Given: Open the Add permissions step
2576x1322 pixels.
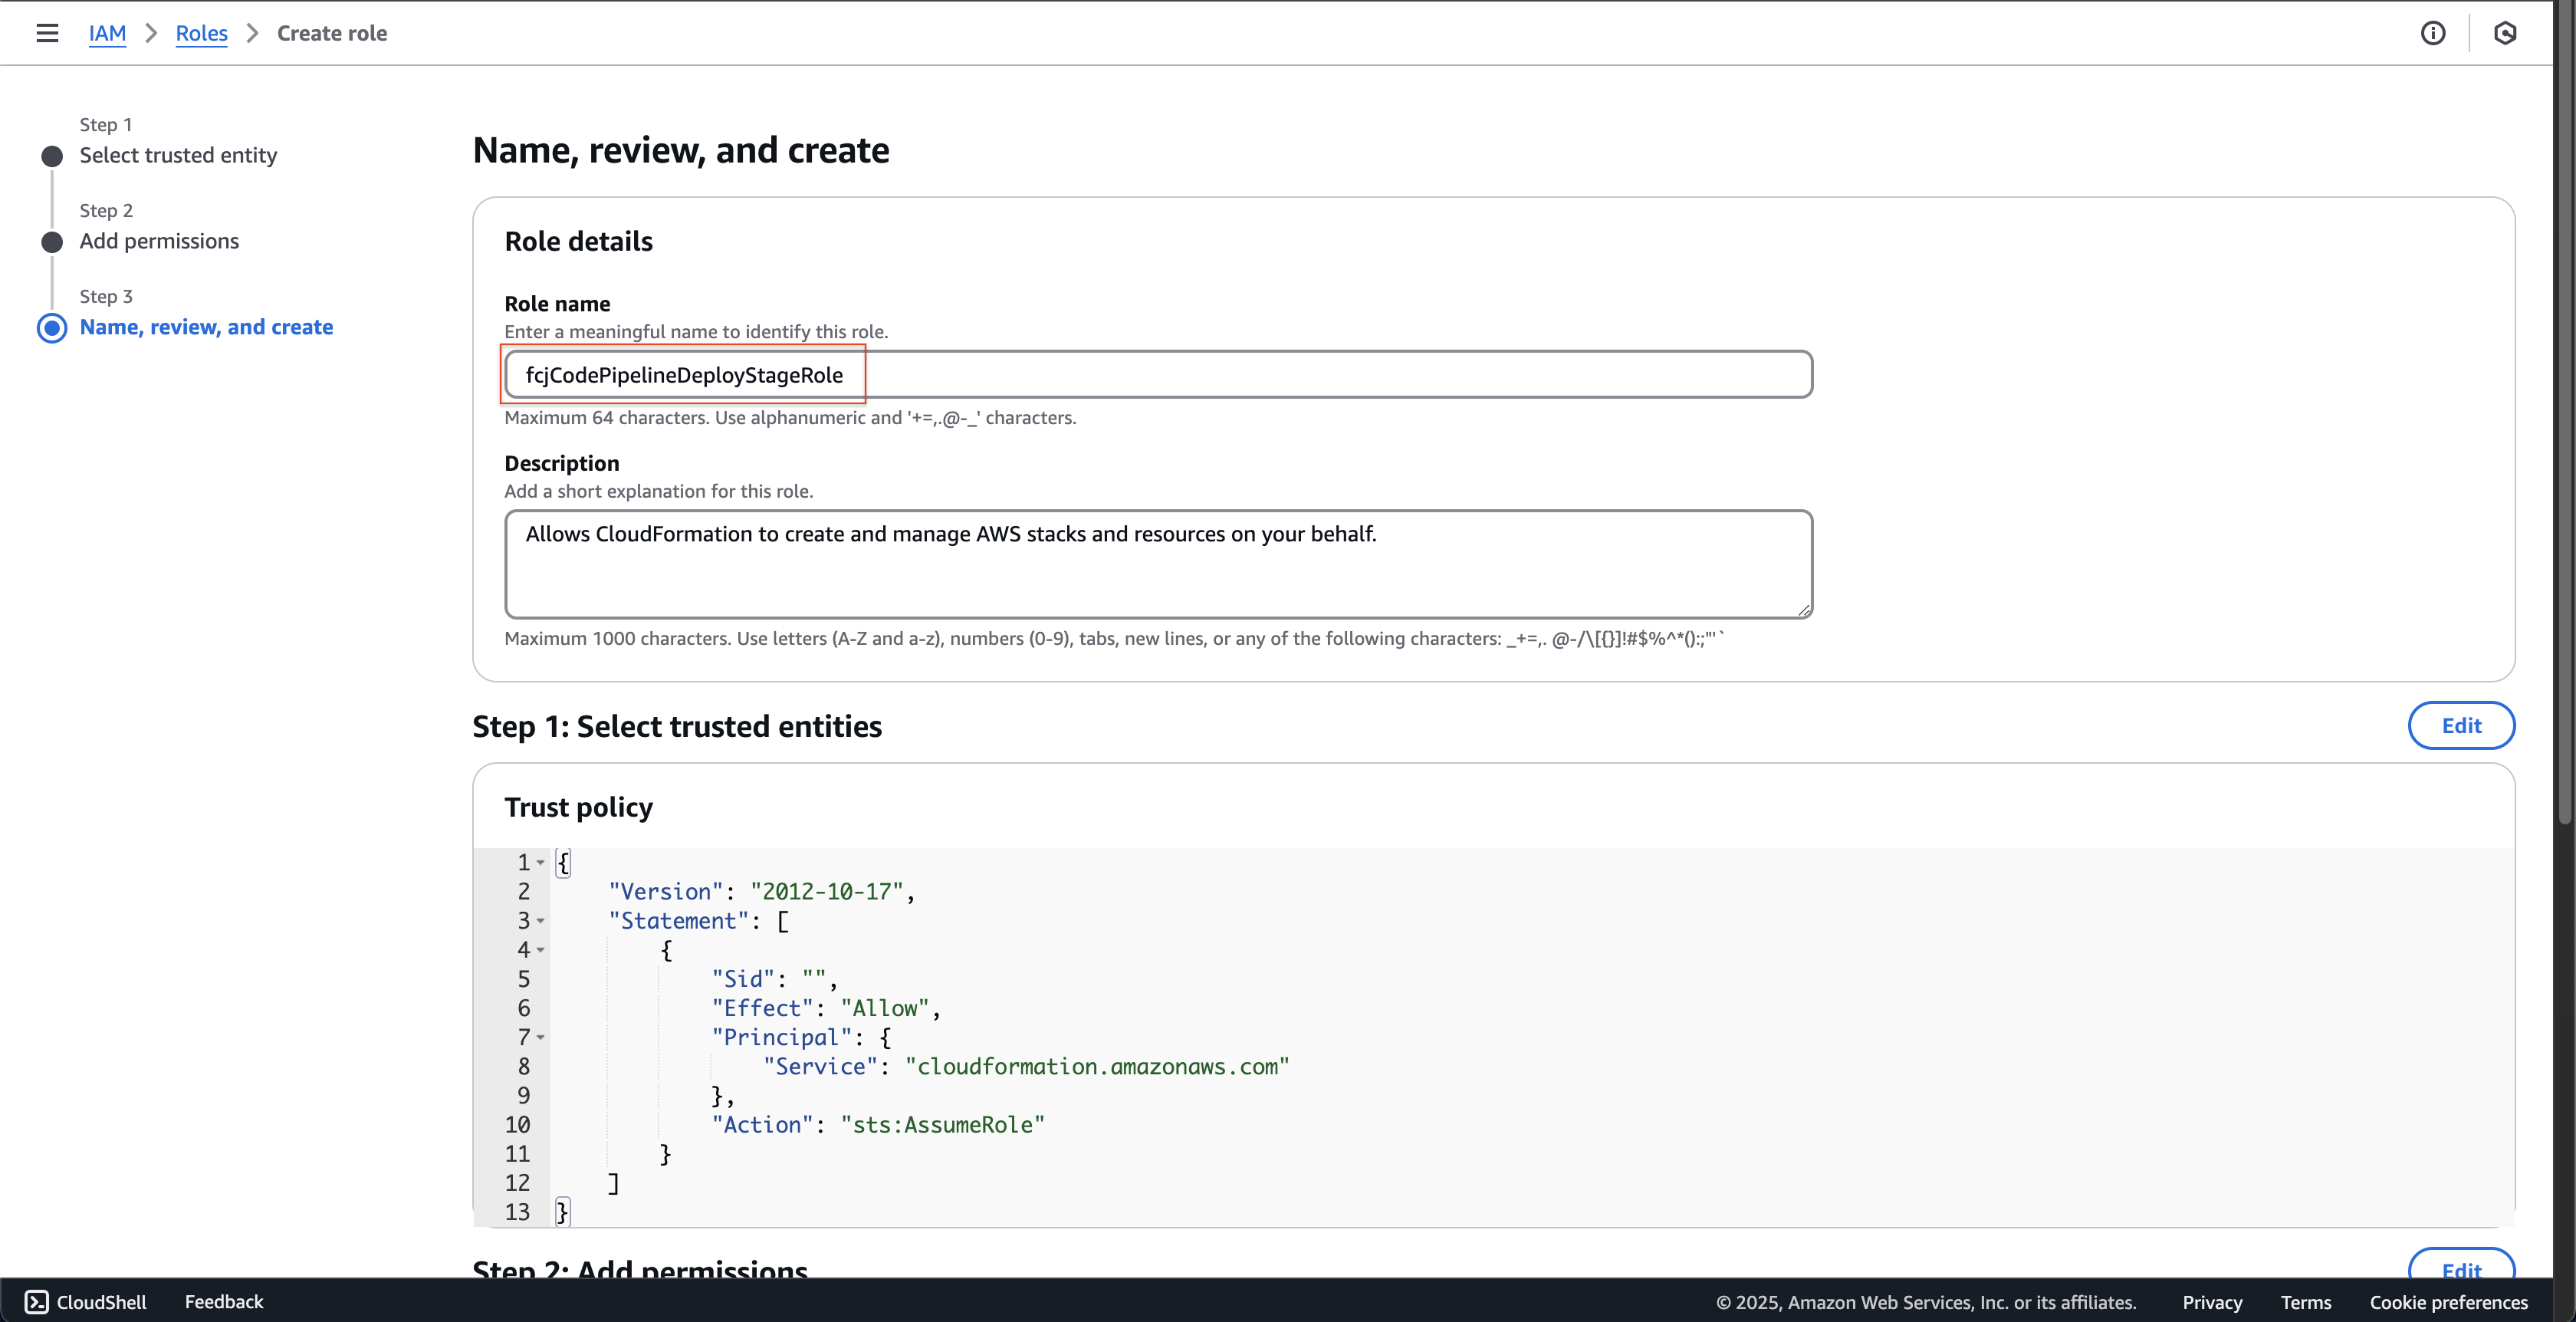Looking at the screenshot, I should 159,241.
